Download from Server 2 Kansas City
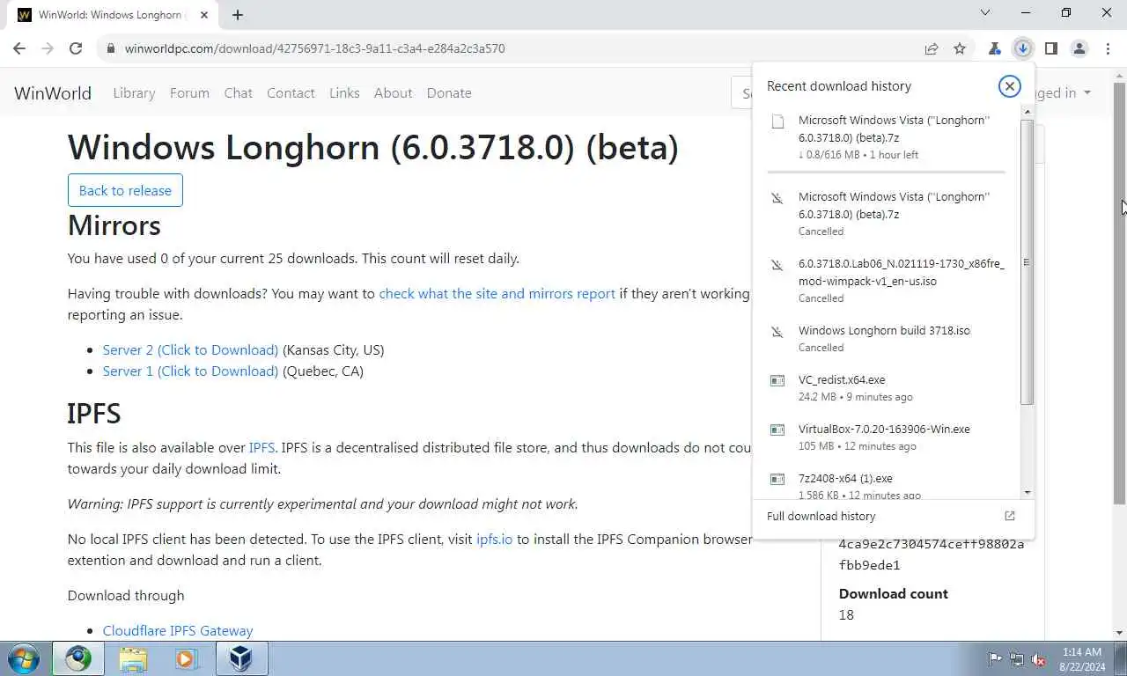 pos(190,349)
